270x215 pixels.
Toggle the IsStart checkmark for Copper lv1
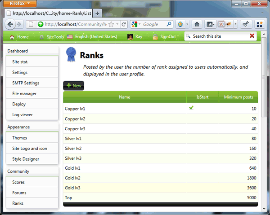(191, 108)
